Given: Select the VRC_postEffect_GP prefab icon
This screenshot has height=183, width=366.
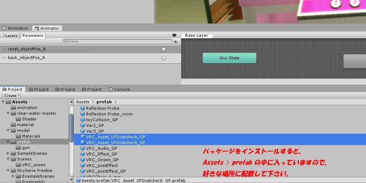Looking at the screenshot, I should 83,171.
